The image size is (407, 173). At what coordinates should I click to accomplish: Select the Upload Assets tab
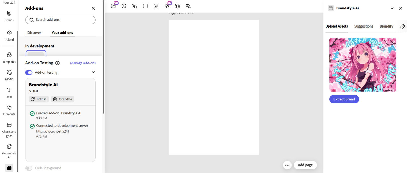pos(337,26)
